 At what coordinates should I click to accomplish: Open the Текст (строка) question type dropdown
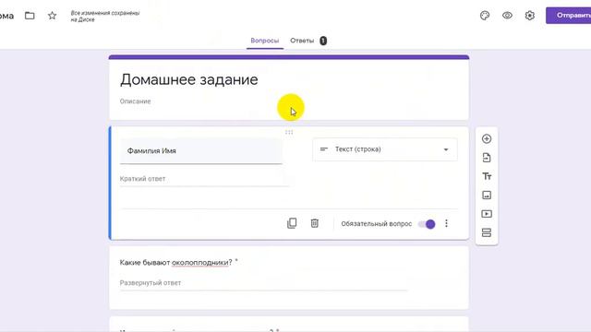pos(385,149)
